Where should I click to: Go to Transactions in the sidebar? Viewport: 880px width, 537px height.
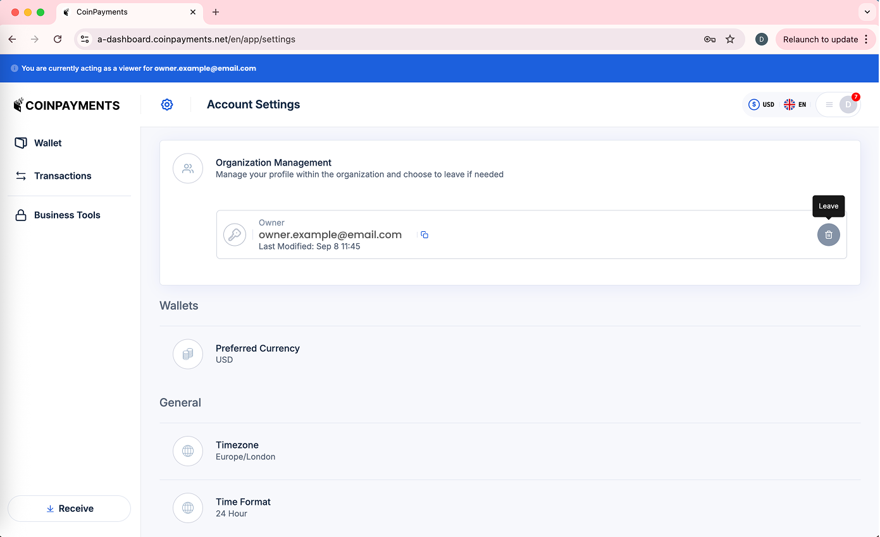pyautogui.click(x=62, y=176)
